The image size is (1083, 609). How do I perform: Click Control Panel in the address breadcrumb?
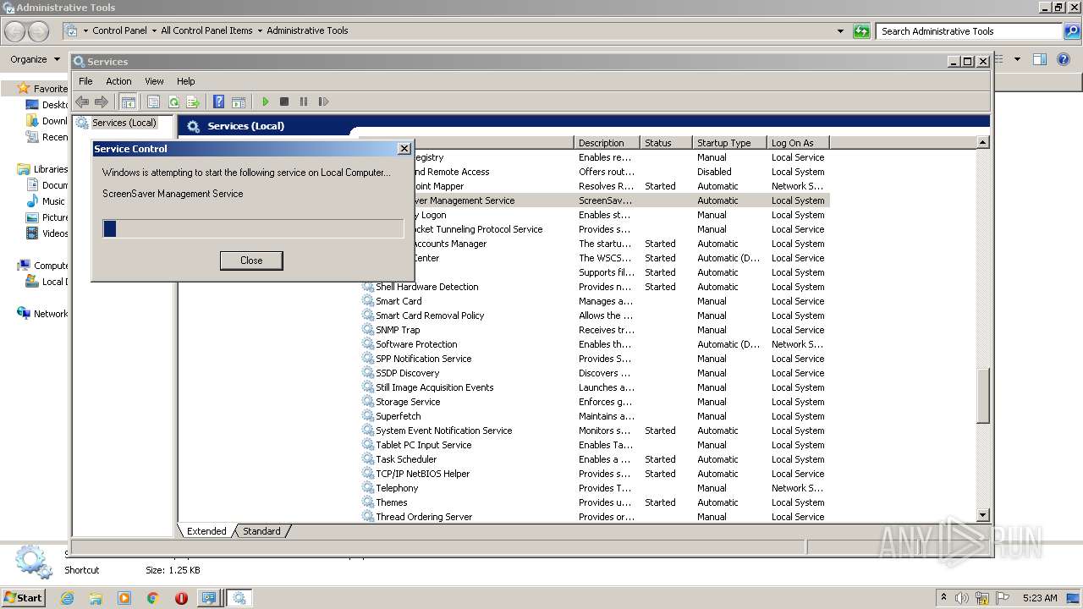pyautogui.click(x=119, y=30)
